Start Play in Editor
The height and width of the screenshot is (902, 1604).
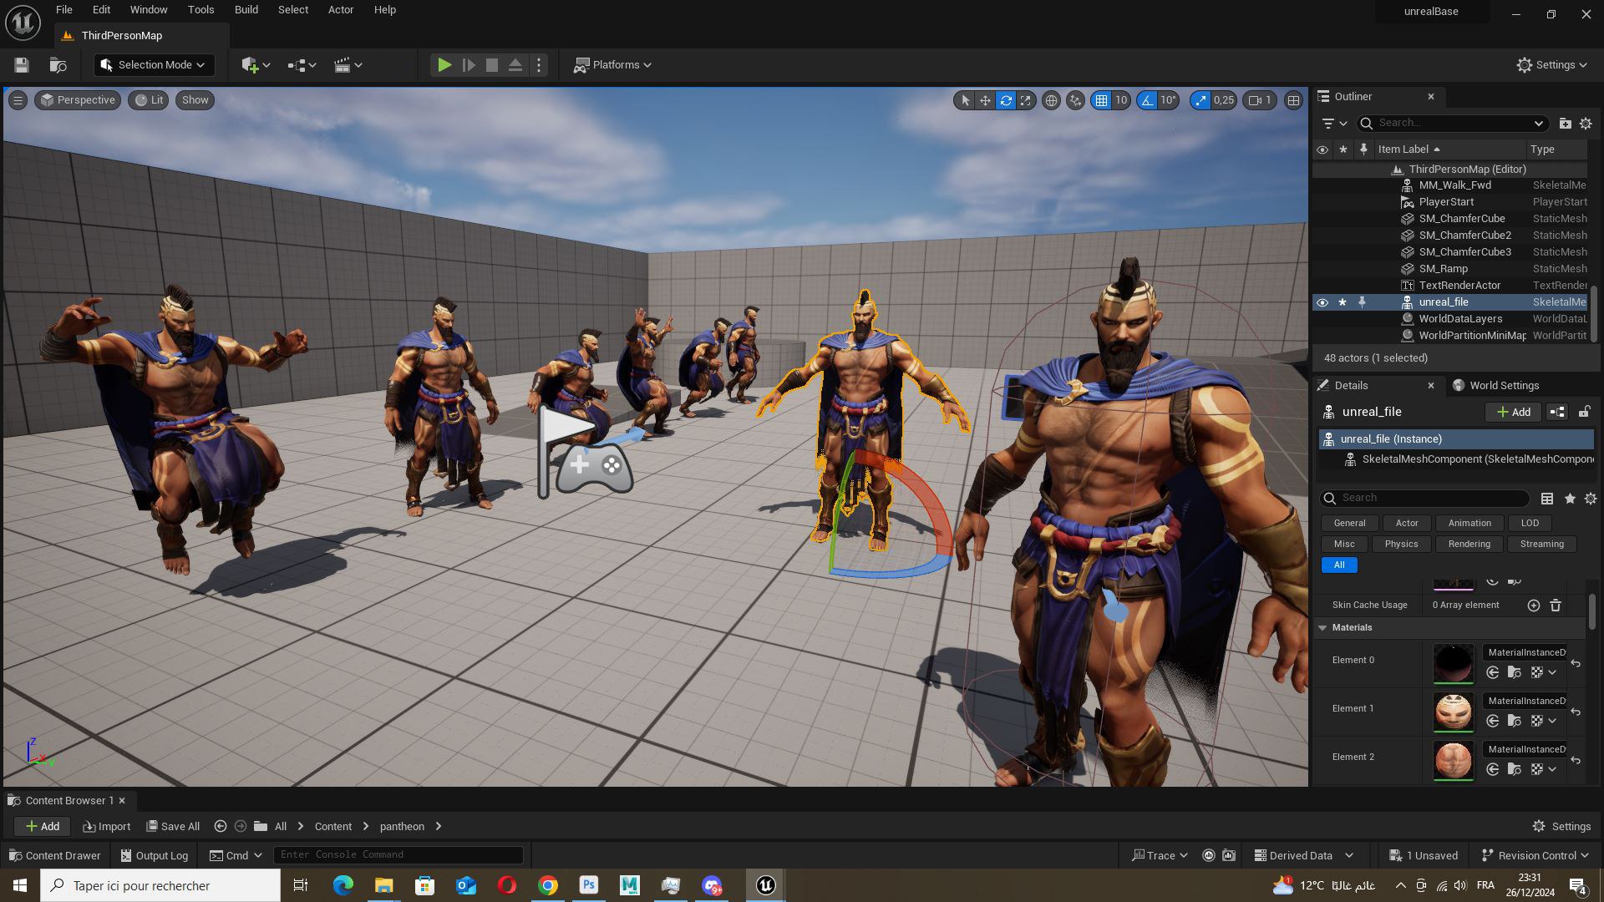444,65
